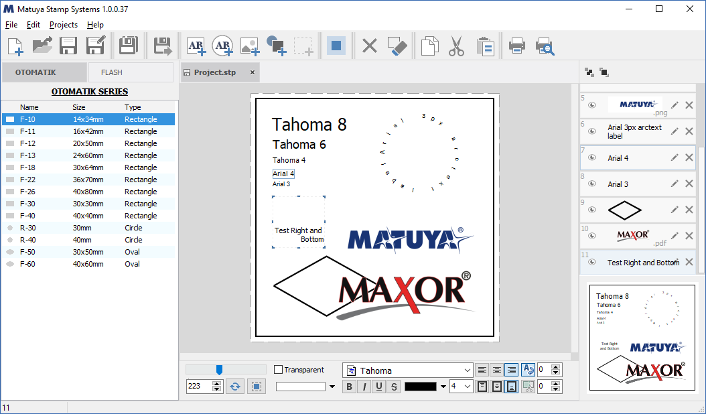Open the Edit menu
Screen dimensions: 706x414
pyautogui.click(x=33, y=25)
